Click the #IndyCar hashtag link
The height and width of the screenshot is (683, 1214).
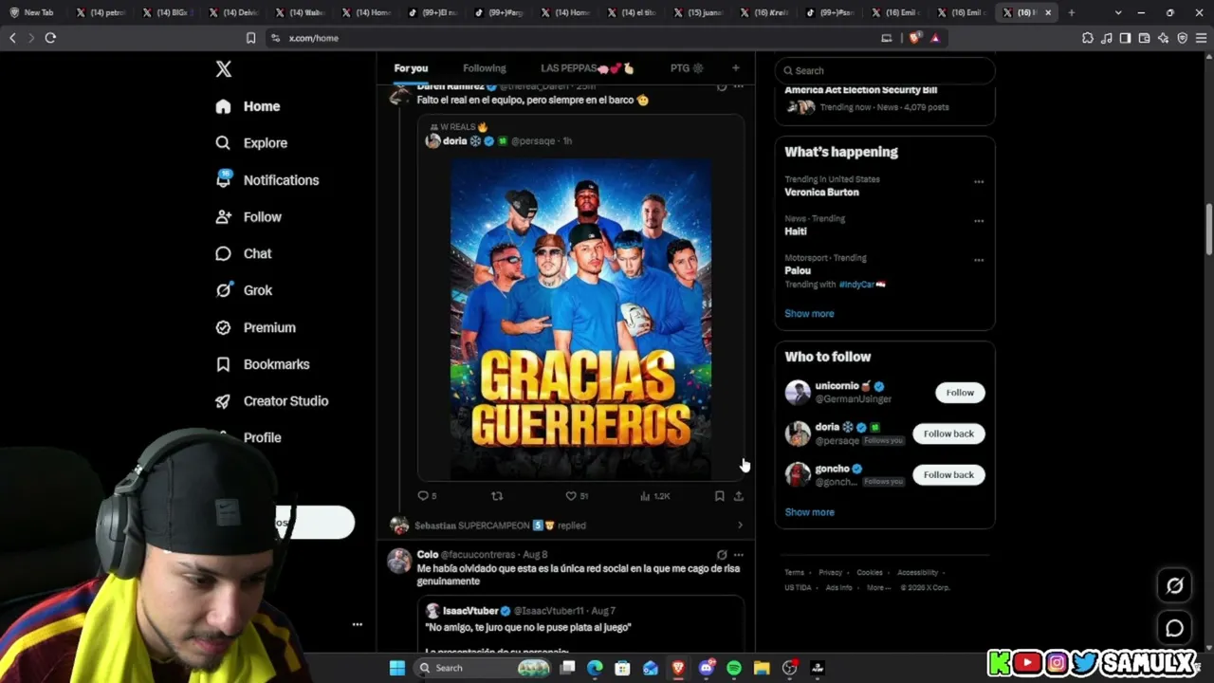tap(861, 285)
